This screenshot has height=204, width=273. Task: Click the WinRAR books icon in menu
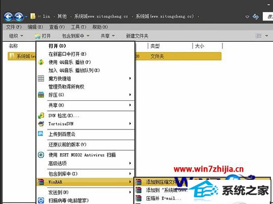(41, 182)
